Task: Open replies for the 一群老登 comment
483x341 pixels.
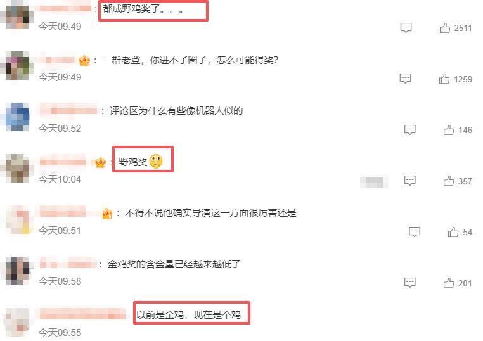Action: pos(406,79)
